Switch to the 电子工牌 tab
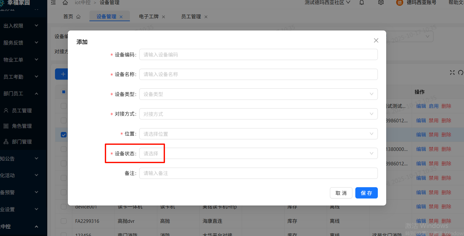The height and width of the screenshot is (236, 464). tap(149, 16)
